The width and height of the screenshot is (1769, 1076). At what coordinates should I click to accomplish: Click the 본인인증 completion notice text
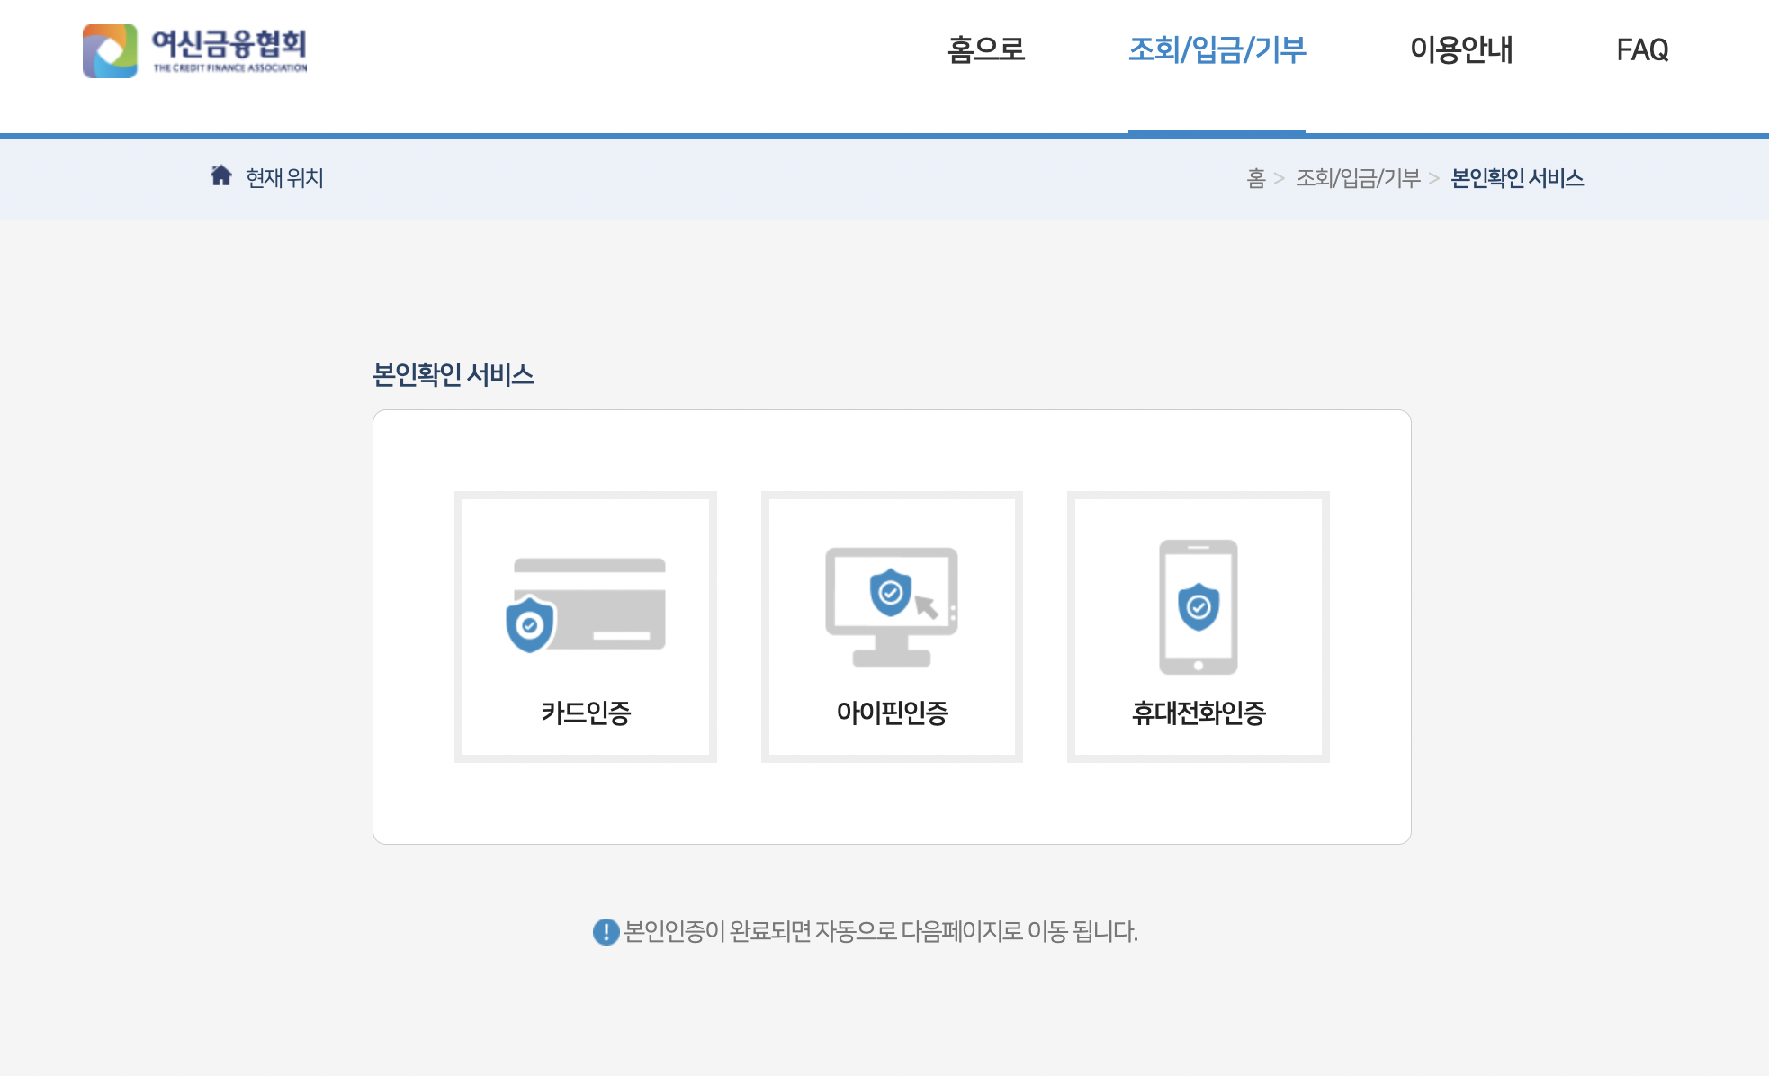pyautogui.click(x=880, y=931)
